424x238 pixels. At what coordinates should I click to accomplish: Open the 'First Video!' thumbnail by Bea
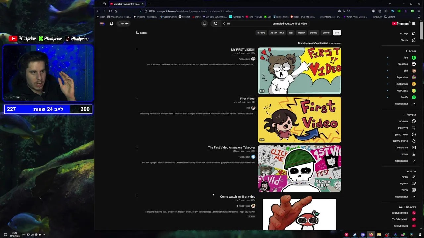coord(299,120)
